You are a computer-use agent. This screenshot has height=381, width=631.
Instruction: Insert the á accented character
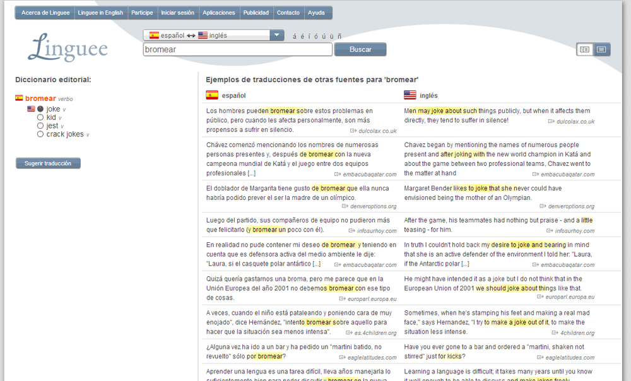(x=294, y=36)
